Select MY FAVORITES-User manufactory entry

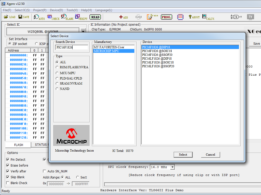[114, 47]
